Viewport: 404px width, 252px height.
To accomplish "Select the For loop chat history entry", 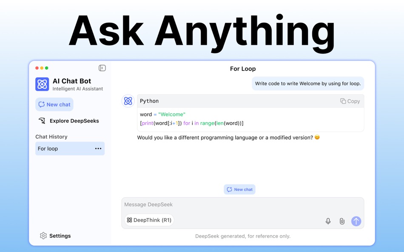I will point(70,148).
